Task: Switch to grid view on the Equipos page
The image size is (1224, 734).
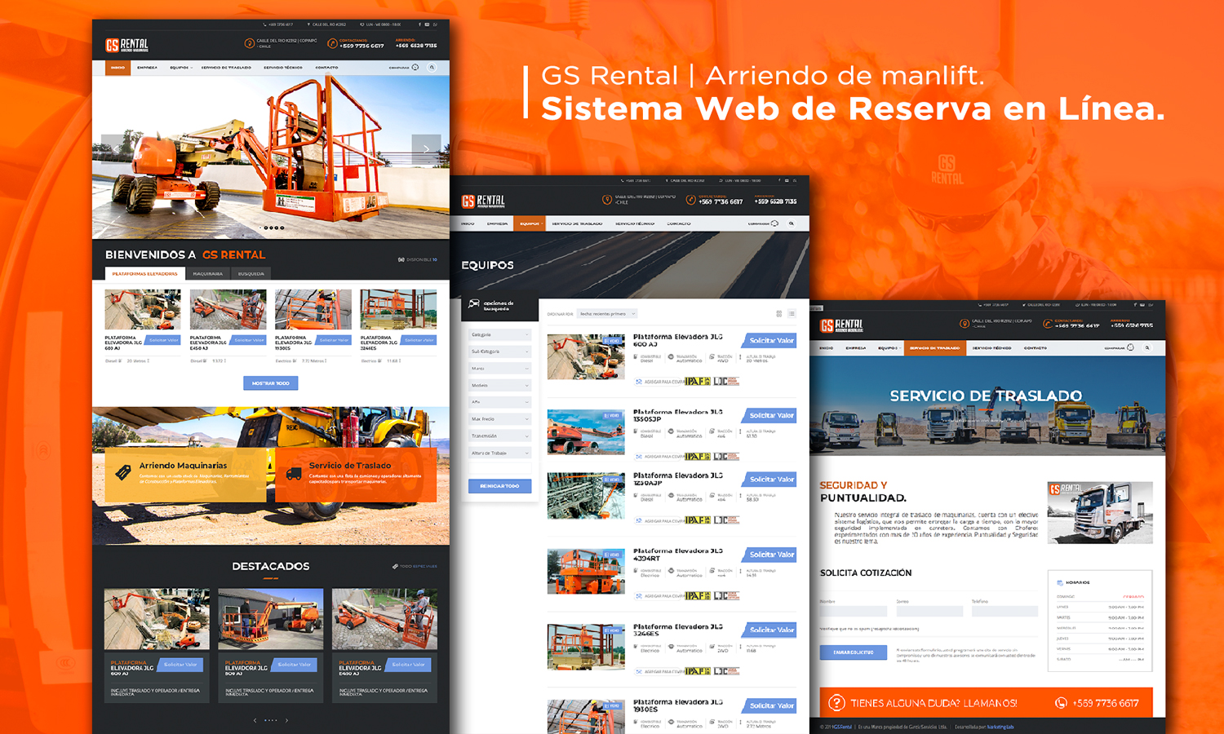Action: [x=778, y=313]
